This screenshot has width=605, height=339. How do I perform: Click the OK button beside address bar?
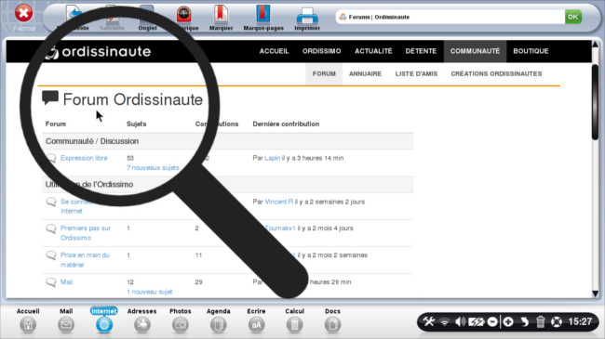click(573, 17)
